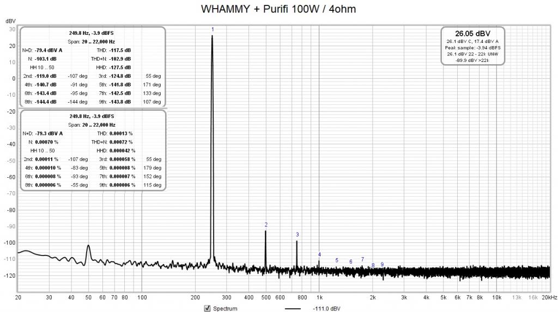
Task: Click the 1k frequency axis label
Action: (319, 297)
